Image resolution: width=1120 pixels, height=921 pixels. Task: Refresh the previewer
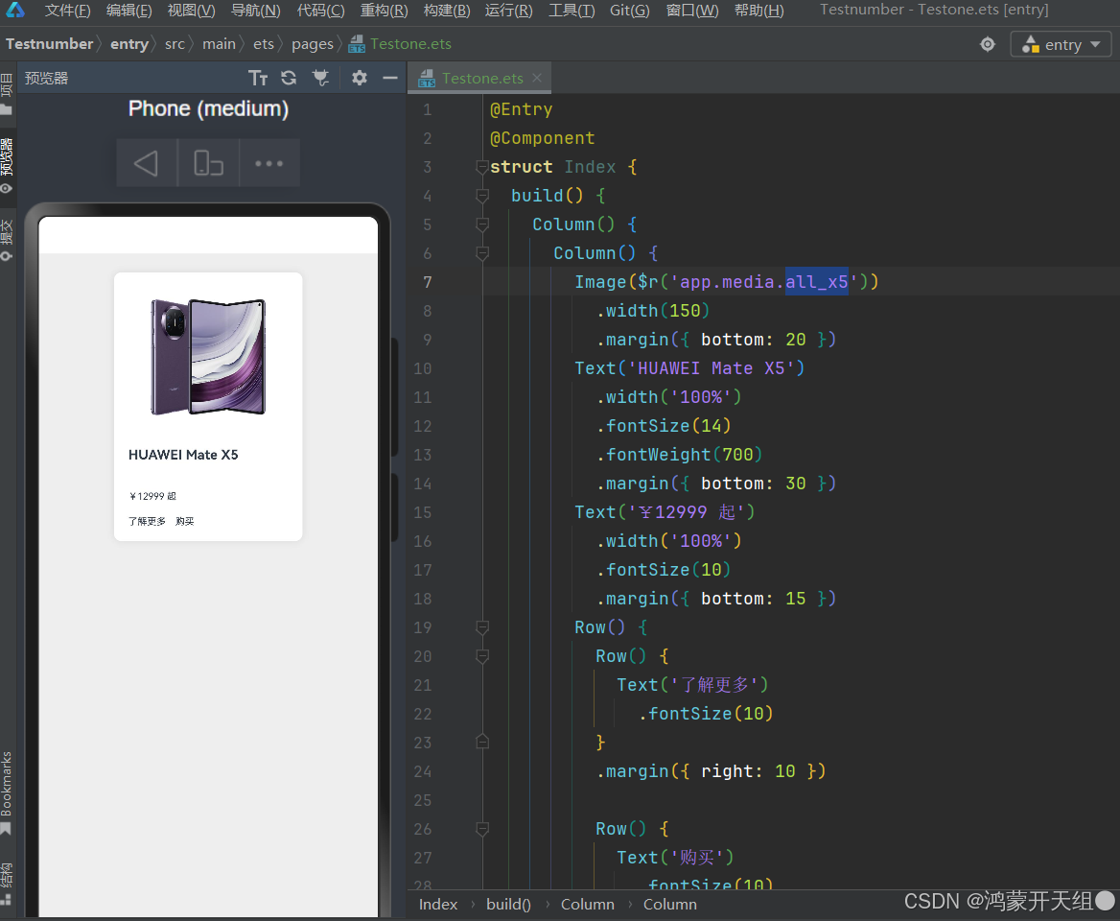289,78
